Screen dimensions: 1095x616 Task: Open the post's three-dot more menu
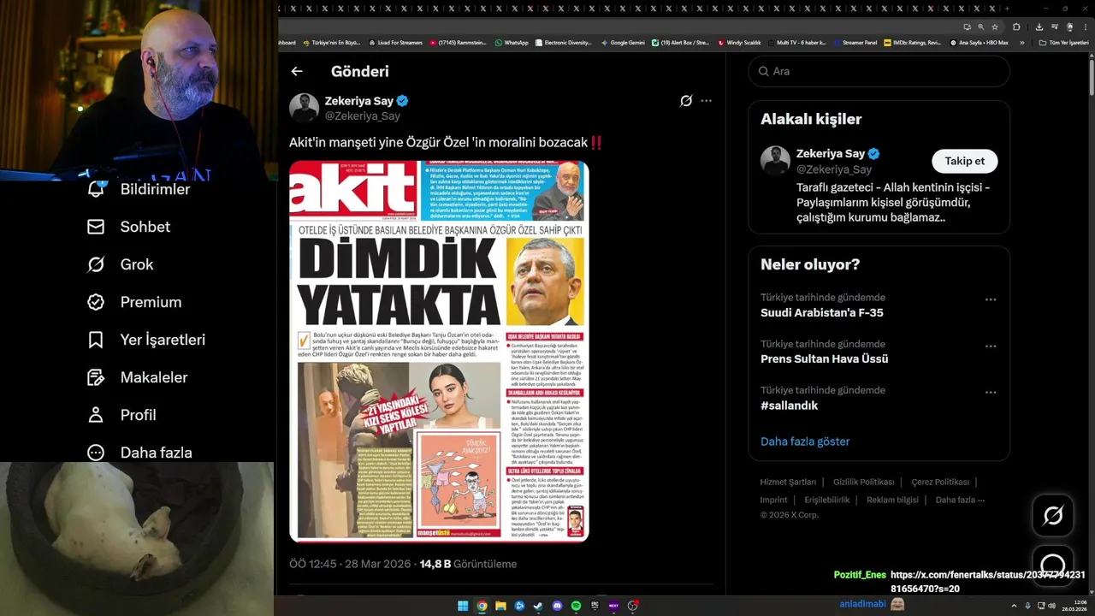coord(706,101)
